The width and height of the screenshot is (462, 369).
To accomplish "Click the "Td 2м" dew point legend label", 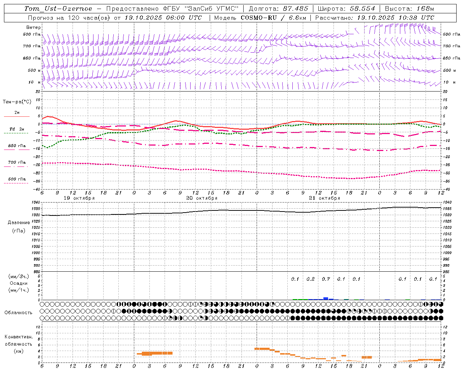I will pyautogui.click(x=17, y=129).
